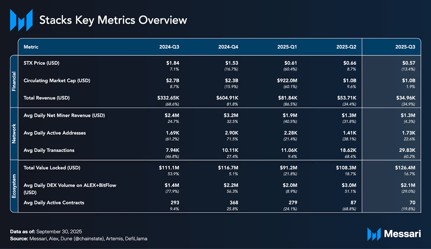The image size is (431, 249).
Task: Select the Network section label
Action: pos(14,134)
